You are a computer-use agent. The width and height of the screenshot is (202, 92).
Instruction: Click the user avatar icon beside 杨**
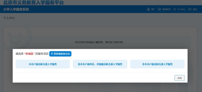click(x=148, y=9)
